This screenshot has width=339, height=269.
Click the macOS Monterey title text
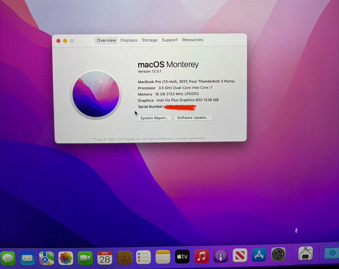168,64
